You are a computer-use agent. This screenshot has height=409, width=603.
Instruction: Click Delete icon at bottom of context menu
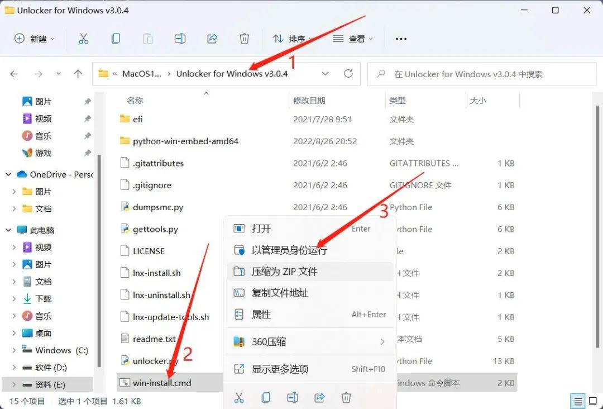tap(346, 397)
